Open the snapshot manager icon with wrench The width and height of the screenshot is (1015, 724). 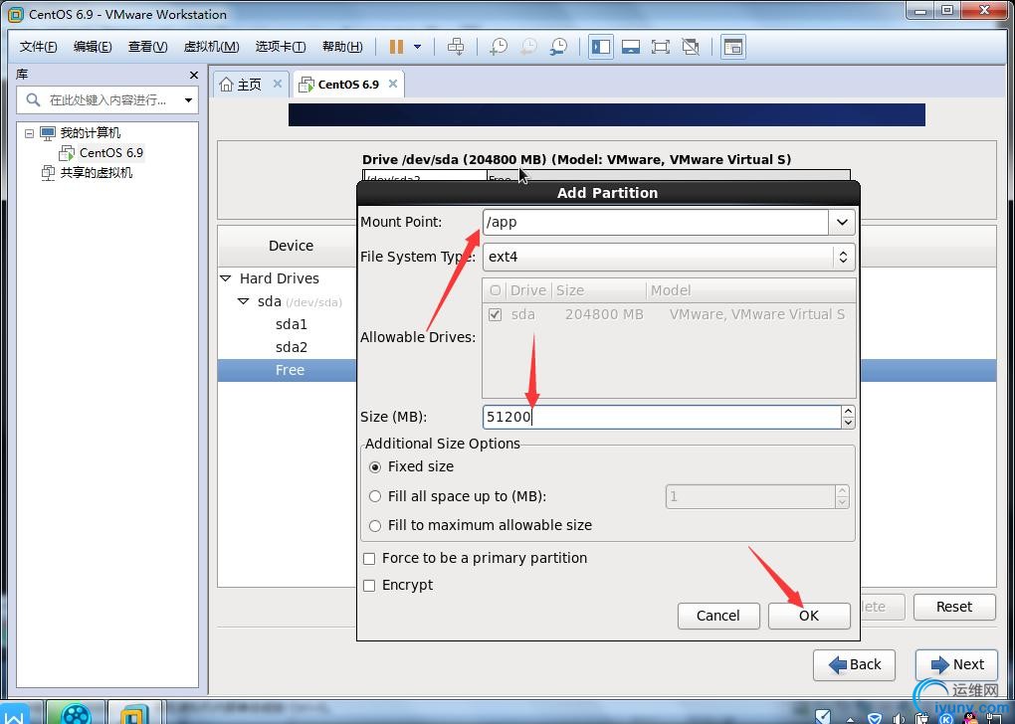click(558, 47)
